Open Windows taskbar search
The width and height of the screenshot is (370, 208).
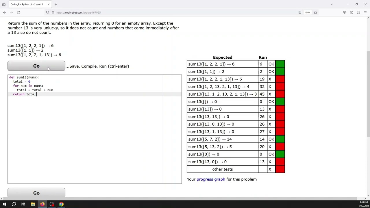(14, 204)
